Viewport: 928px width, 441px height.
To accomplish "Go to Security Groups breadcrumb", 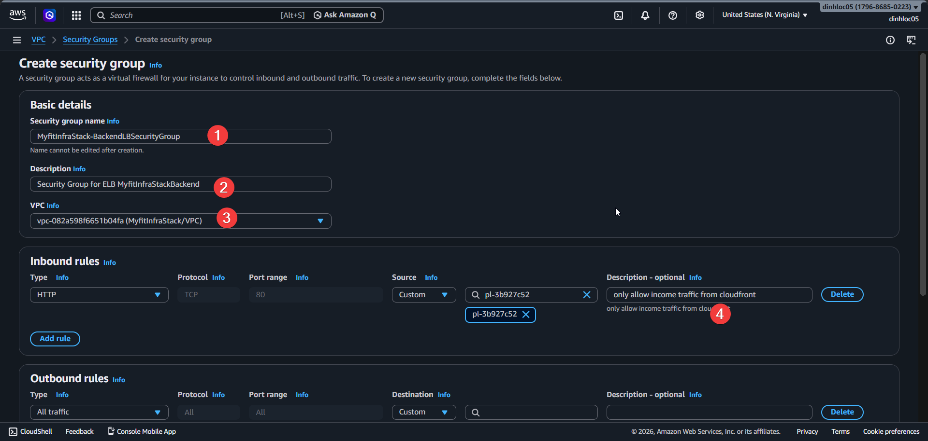I will 90,40.
